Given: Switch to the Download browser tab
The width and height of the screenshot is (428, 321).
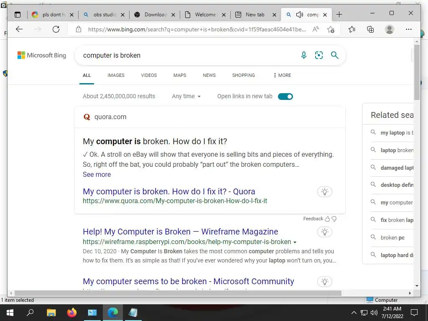Looking at the screenshot, I should pos(155,15).
